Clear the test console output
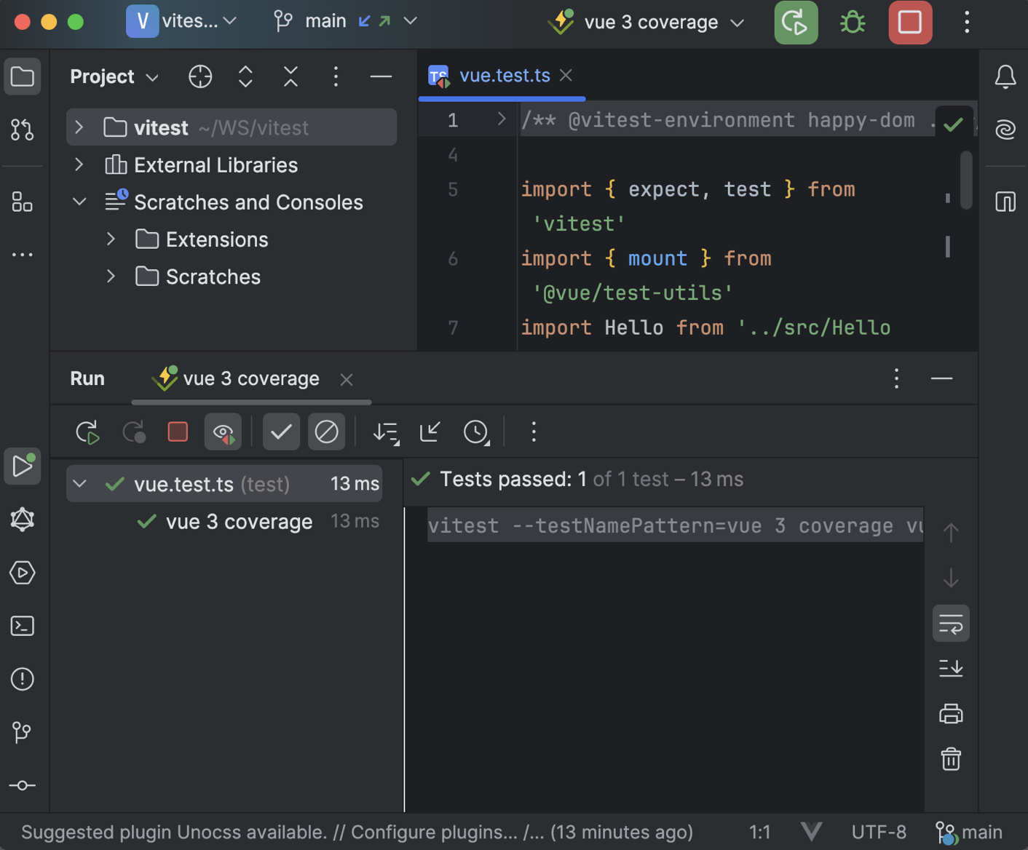Viewport: 1028px width, 850px height. [x=951, y=759]
